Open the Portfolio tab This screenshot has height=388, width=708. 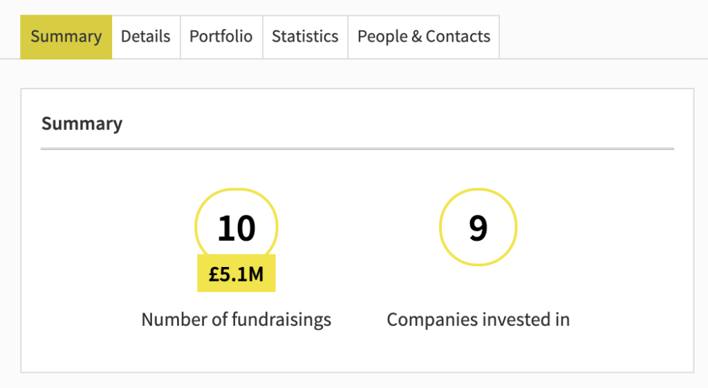click(x=221, y=37)
